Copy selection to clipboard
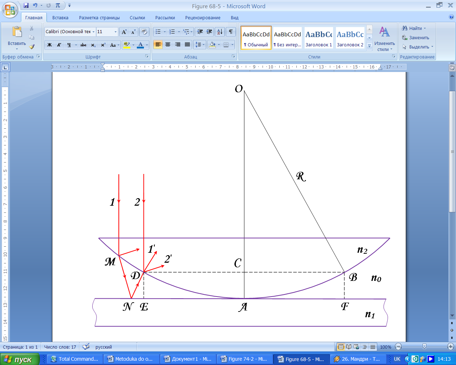456x365 pixels. click(x=32, y=37)
